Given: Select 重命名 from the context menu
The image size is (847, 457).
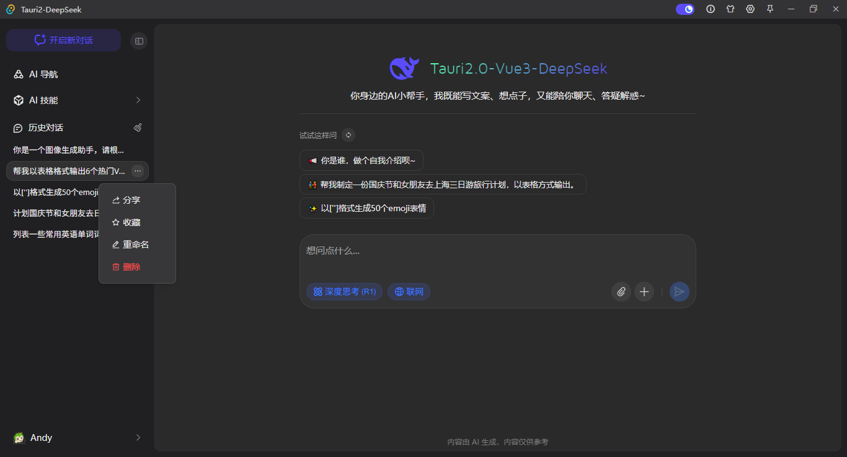Looking at the screenshot, I should pos(136,245).
